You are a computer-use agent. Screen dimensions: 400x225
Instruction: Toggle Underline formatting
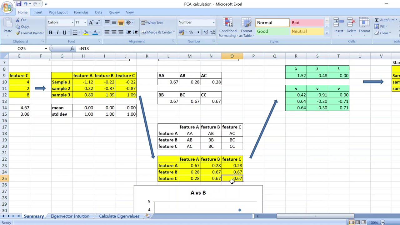(x=64, y=32)
